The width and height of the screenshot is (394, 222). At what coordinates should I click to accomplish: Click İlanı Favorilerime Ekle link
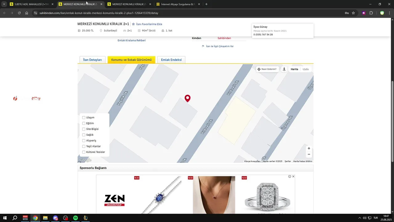coord(149,24)
